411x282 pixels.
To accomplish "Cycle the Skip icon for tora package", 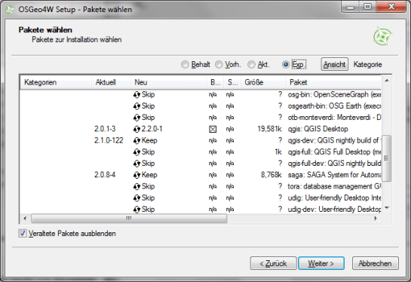I will click(136, 186).
